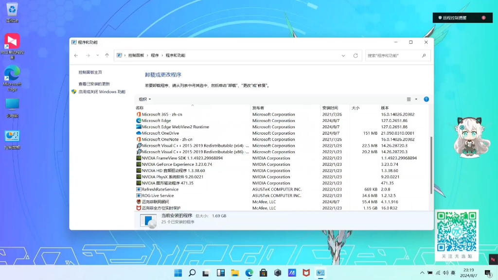
Task: Open File Explorer from the taskbar
Action: (x=234, y=273)
